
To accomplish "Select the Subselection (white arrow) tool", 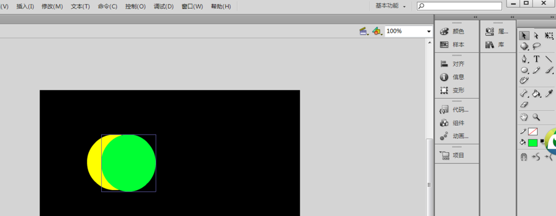I will [x=536, y=35].
